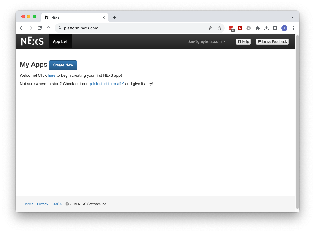
Task: Select the NExS tab title
Action: [55, 18]
